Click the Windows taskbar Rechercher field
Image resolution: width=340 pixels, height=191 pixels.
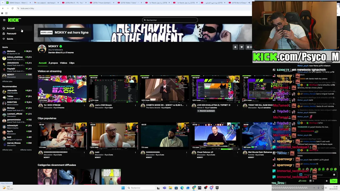[x=141, y=188]
